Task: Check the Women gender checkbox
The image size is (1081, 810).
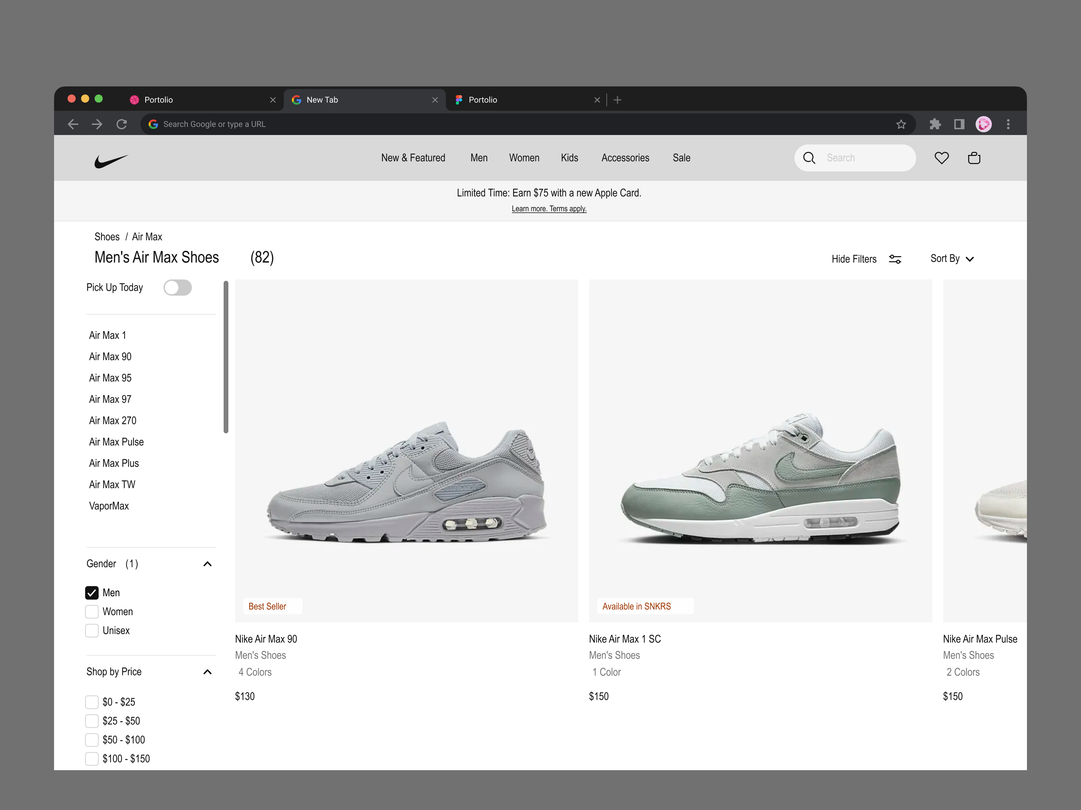Action: click(x=92, y=612)
